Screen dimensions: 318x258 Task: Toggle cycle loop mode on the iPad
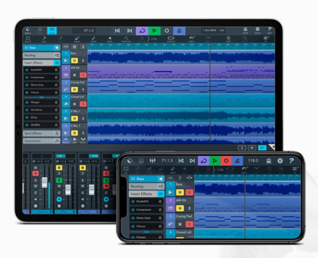tap(142, 31)
